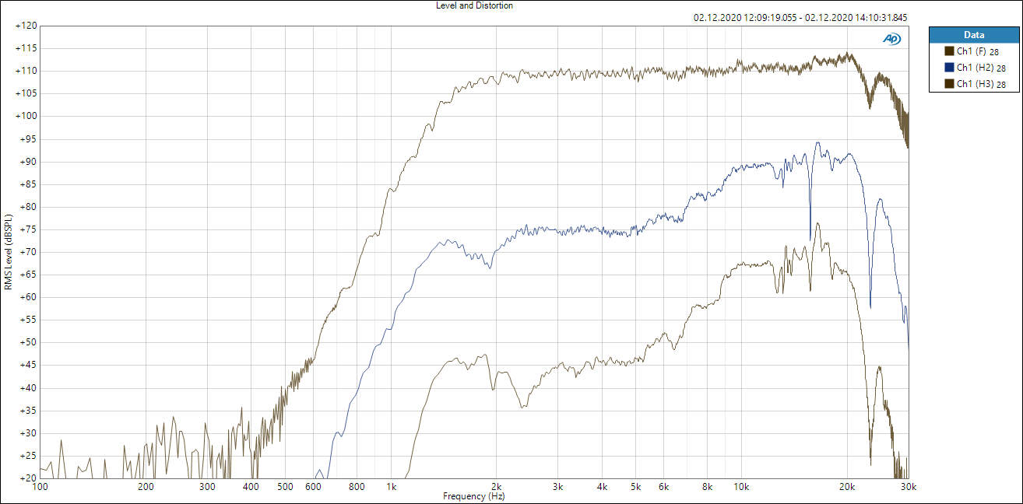Click the Ch1 (H3) legend color swatch
The height and width of the screenshot is (504, 1023).
coord(949,83)
